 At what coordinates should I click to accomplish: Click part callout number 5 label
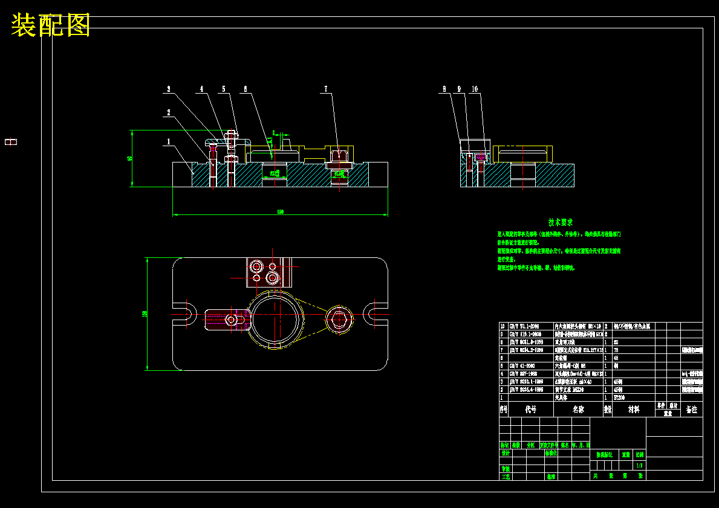tap(224, 89)
